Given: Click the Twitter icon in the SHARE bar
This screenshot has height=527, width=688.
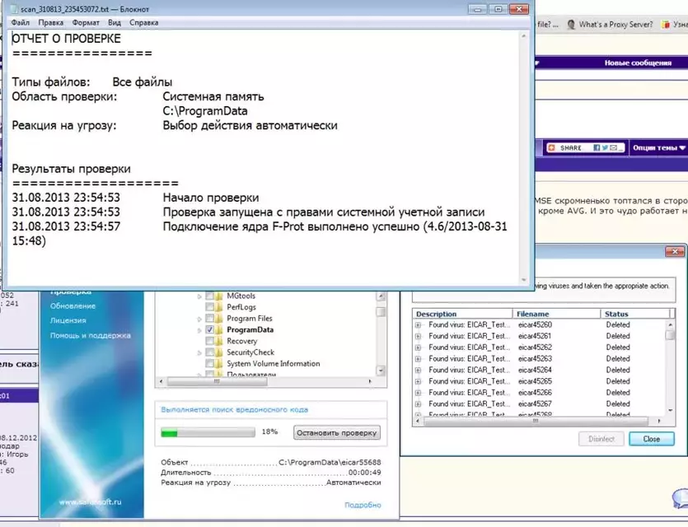Looking at the screenshot, I should [x=605, y=147].
